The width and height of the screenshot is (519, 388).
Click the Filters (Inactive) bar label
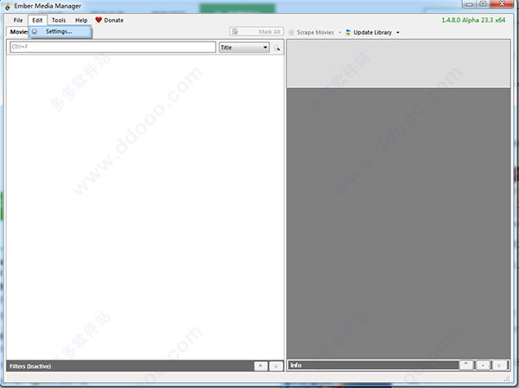pos(30,366)
